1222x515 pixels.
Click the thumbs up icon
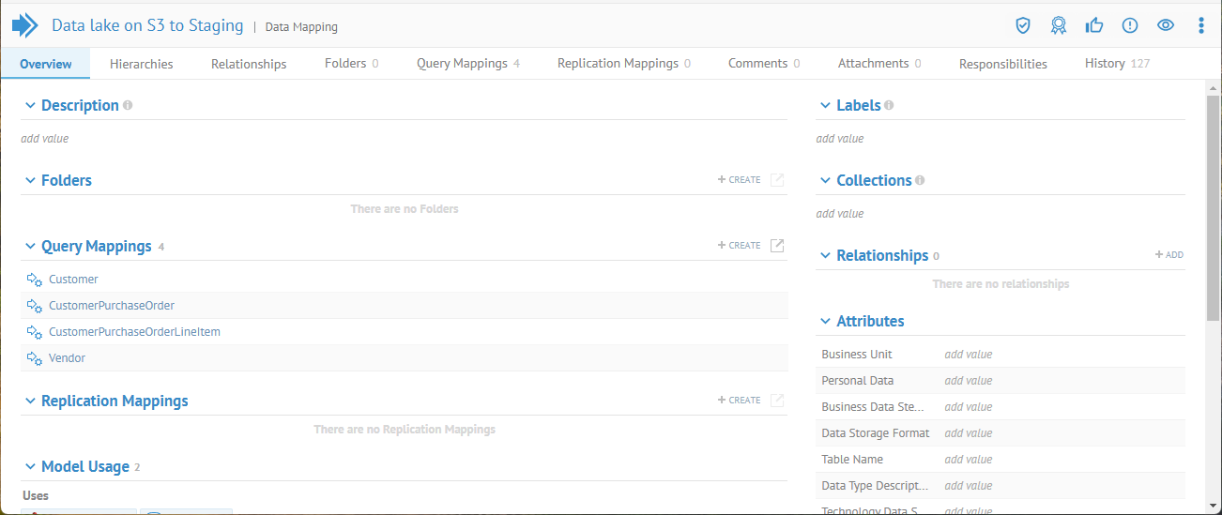1094,25
